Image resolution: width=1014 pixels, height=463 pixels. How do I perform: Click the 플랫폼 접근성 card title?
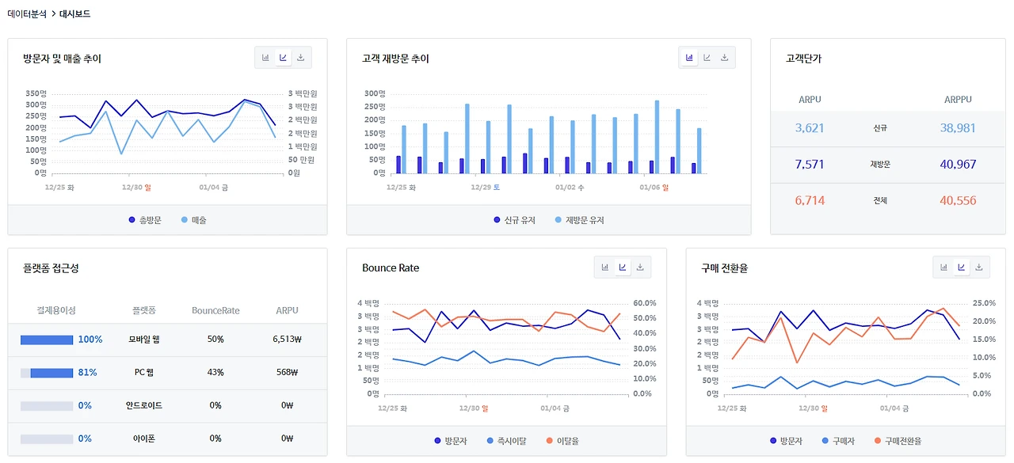[x=51, y=268]
